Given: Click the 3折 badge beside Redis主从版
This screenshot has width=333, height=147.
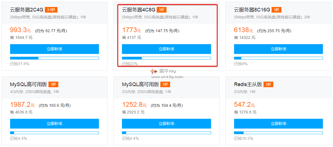Looking at the screenshot, I should click(x=268, y=84).
